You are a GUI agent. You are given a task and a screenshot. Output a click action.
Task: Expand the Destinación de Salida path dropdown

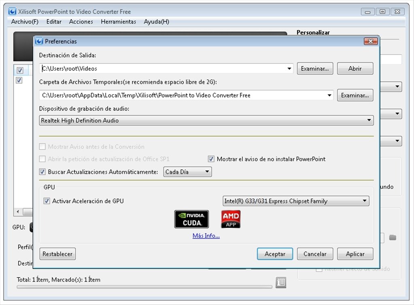pos(289,69)
